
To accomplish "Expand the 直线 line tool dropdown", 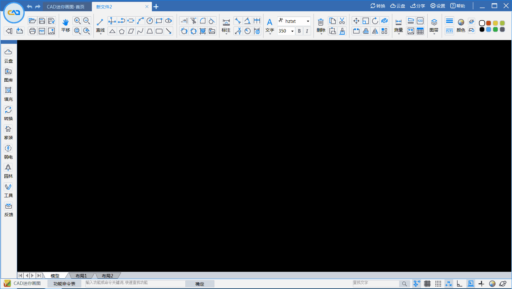I will (x=100, y=34).
